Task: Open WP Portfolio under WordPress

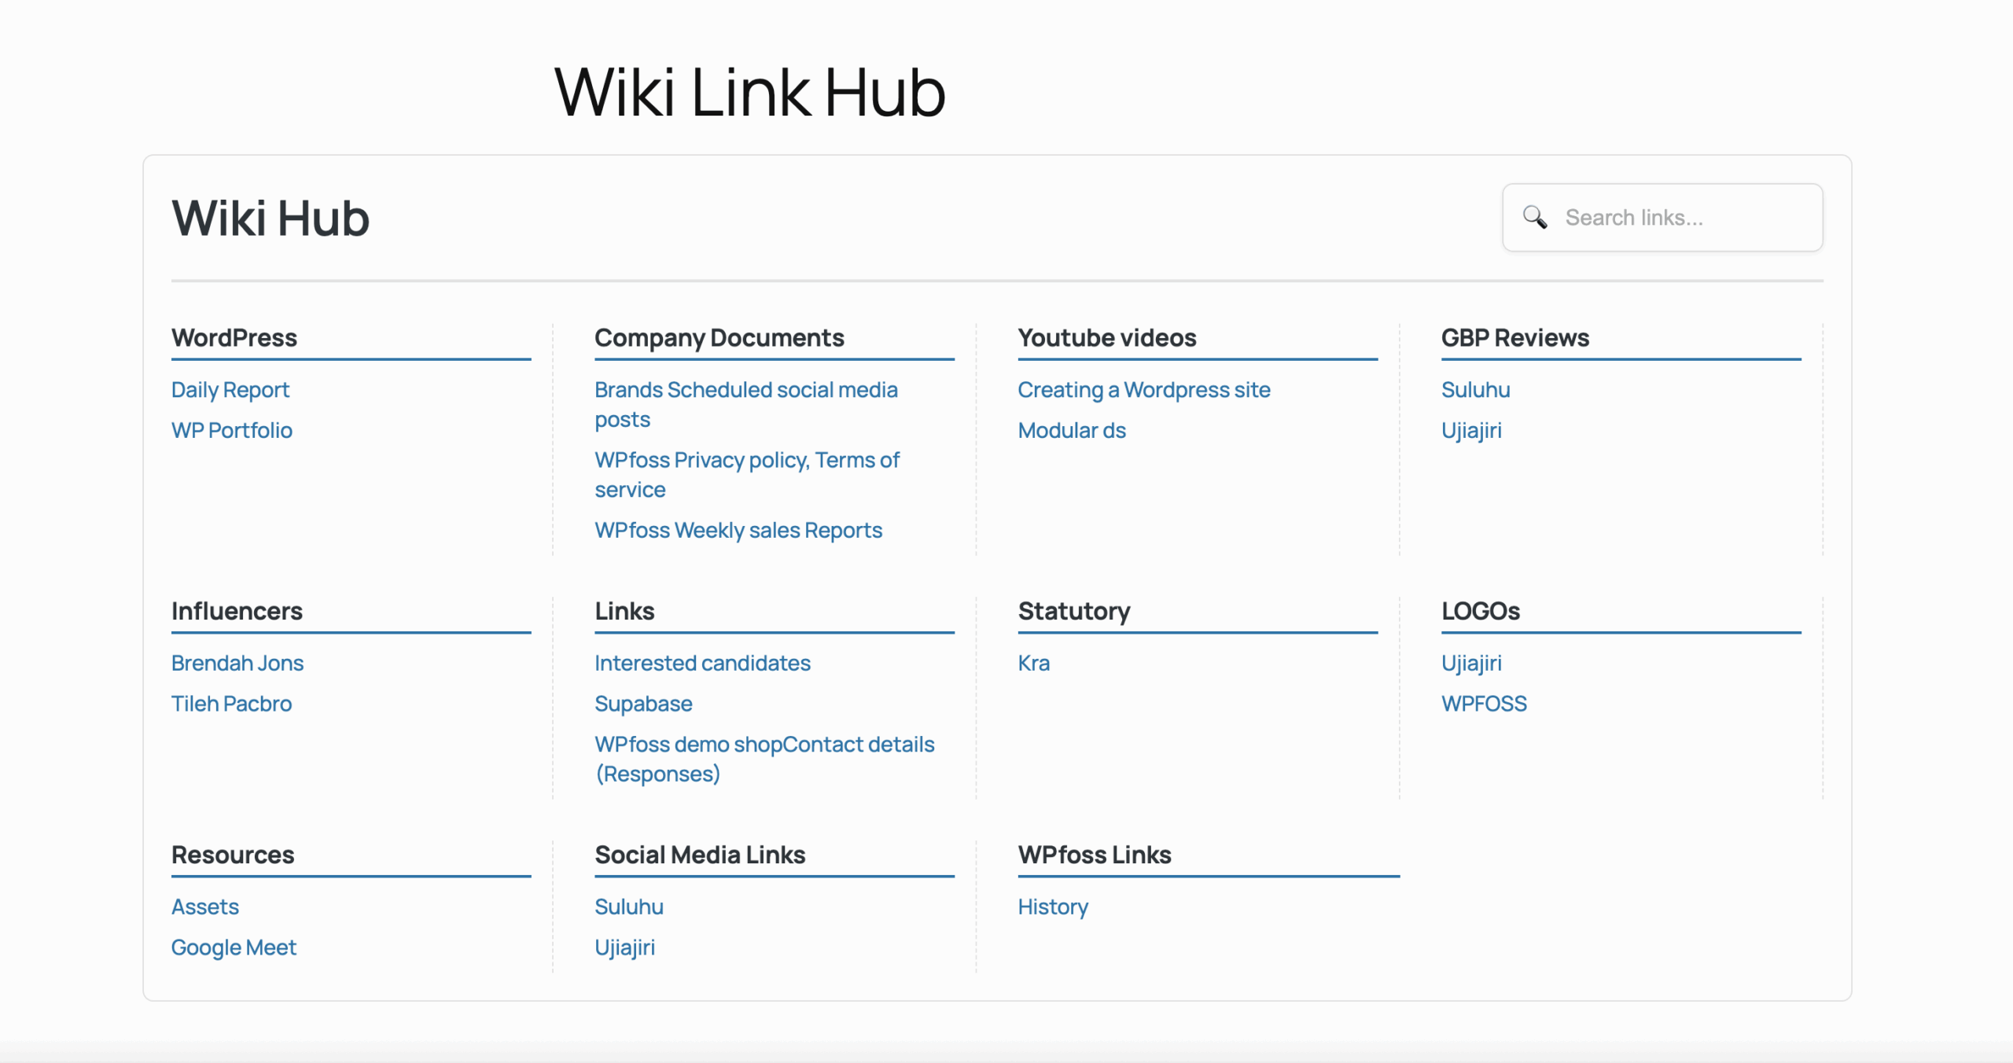Action: click(232, 431)
